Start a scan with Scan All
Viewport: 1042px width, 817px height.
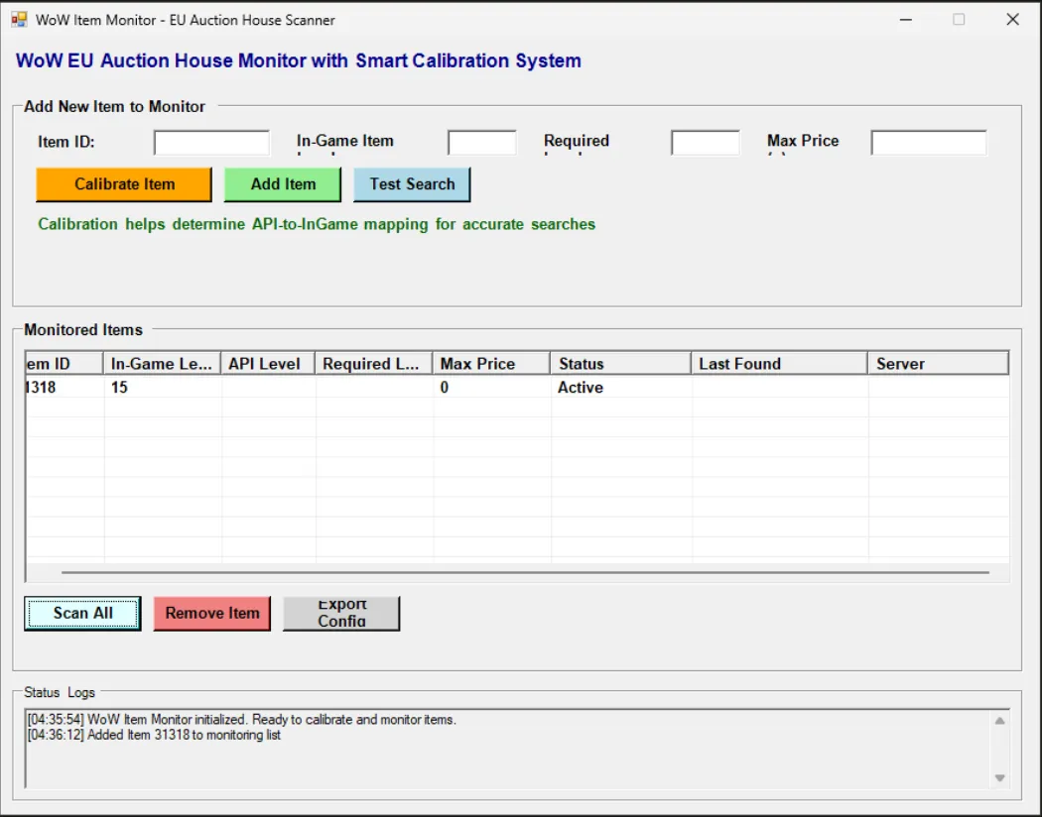pos(83,614)
